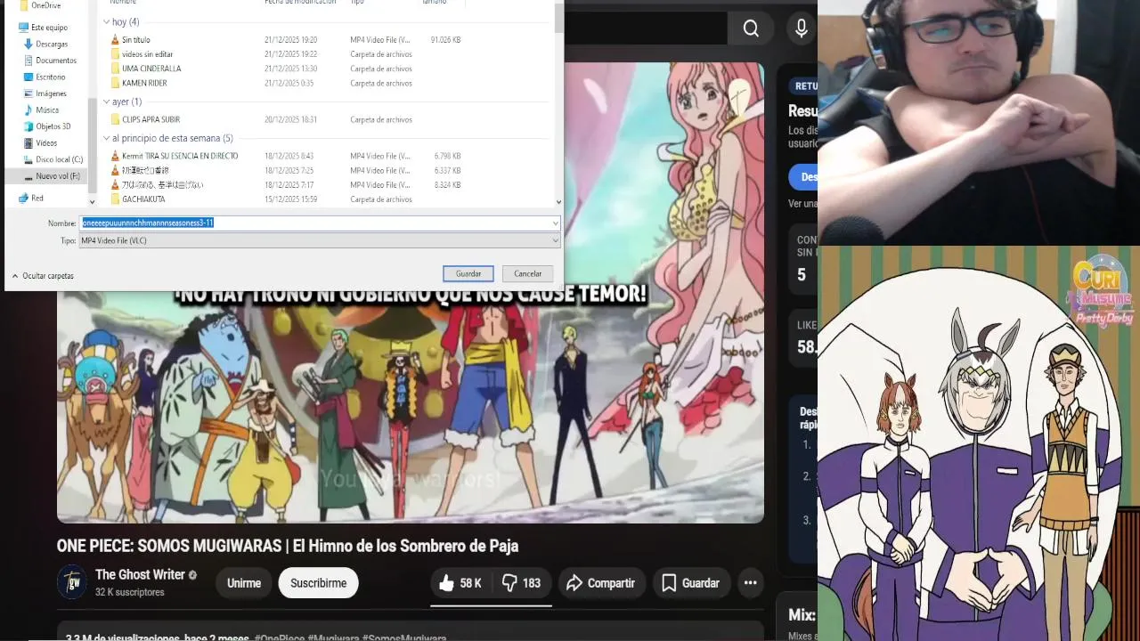
Task: Like the video with thumbs up
Action: click(x=460, y=583)
